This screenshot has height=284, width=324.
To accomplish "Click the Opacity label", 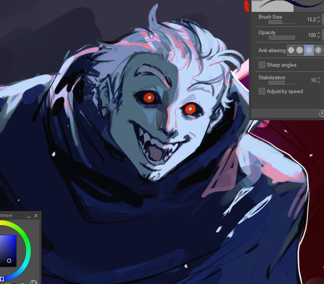I will (267, 32).
